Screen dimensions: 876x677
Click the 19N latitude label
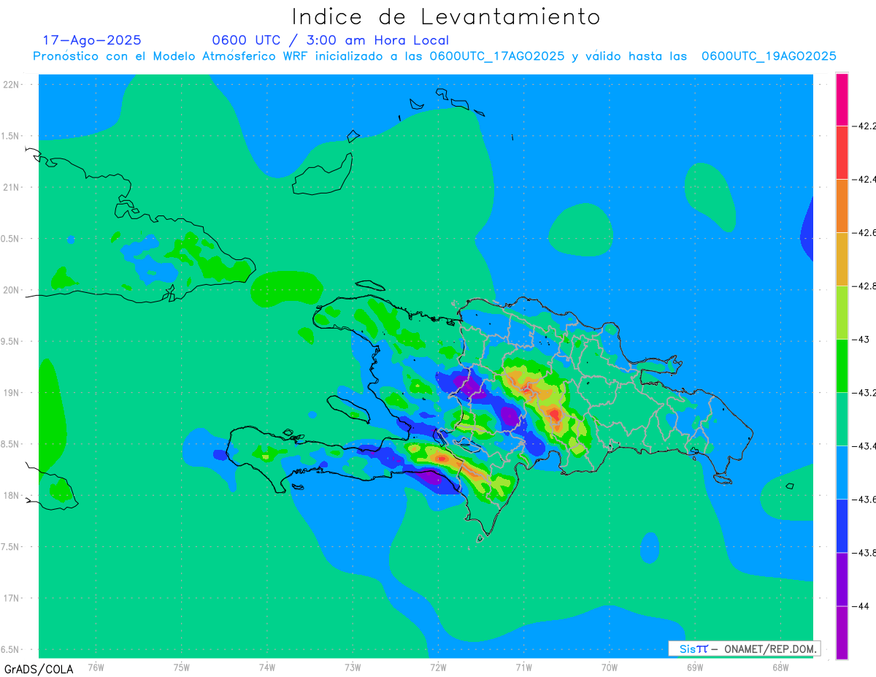click(x=10, y=393)
